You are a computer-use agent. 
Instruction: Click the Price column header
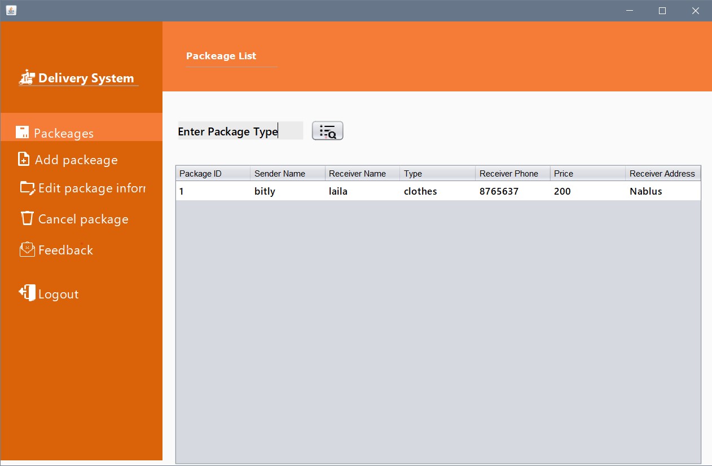[x=587, y=173]
